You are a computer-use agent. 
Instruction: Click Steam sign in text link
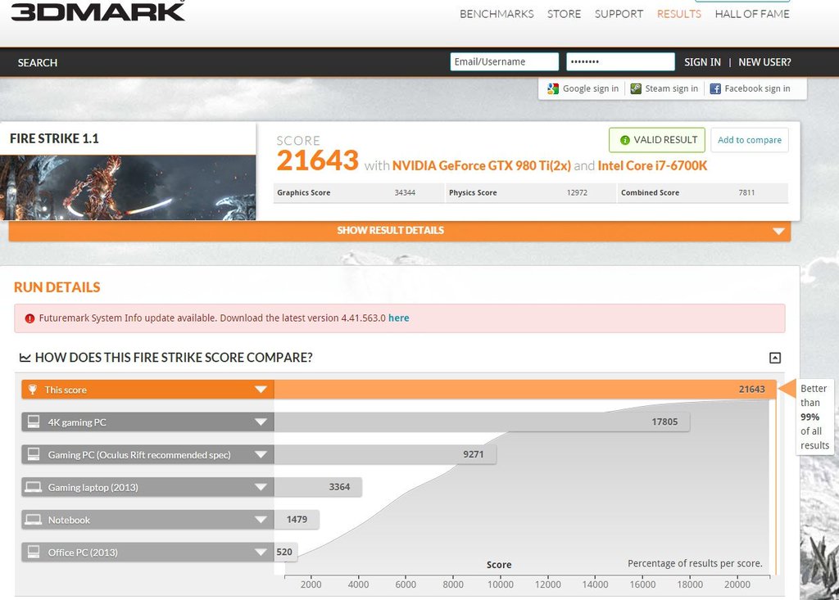pos(672,88)
